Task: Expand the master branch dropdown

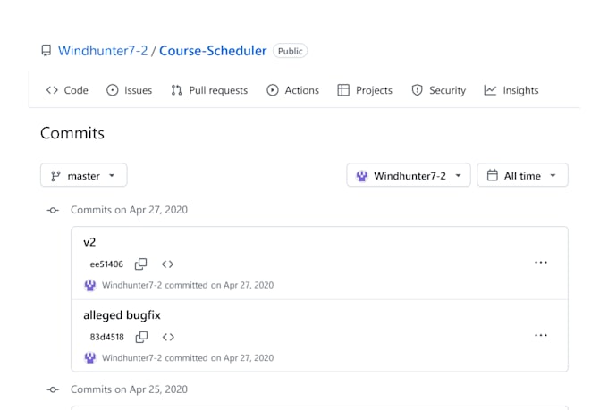Action: [84, 176]
